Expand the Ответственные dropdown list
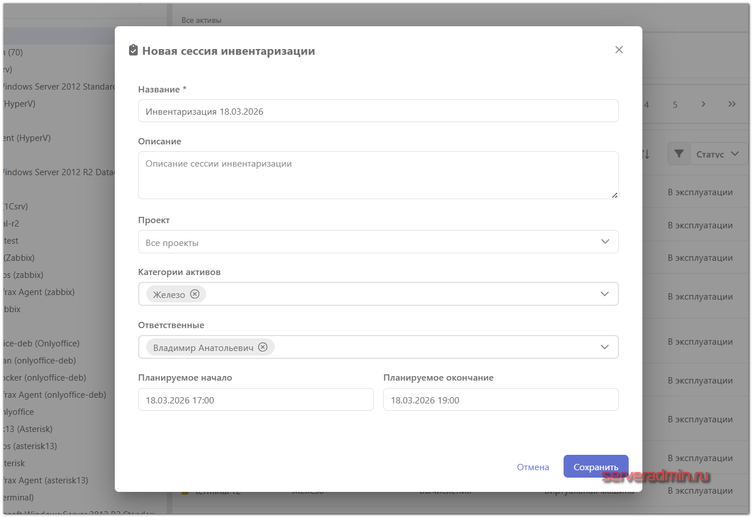752x517 pixels. click(x=605, y=347)
